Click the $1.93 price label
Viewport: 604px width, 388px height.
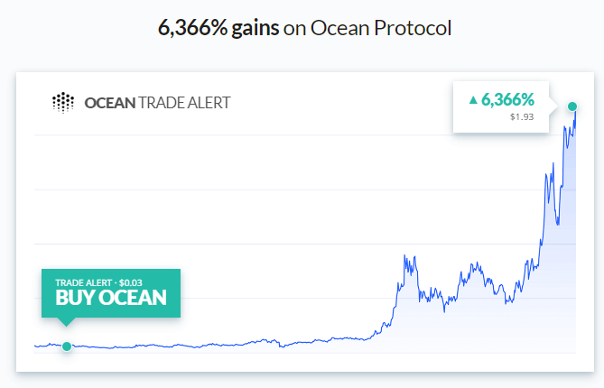click(x=522, y=116)
